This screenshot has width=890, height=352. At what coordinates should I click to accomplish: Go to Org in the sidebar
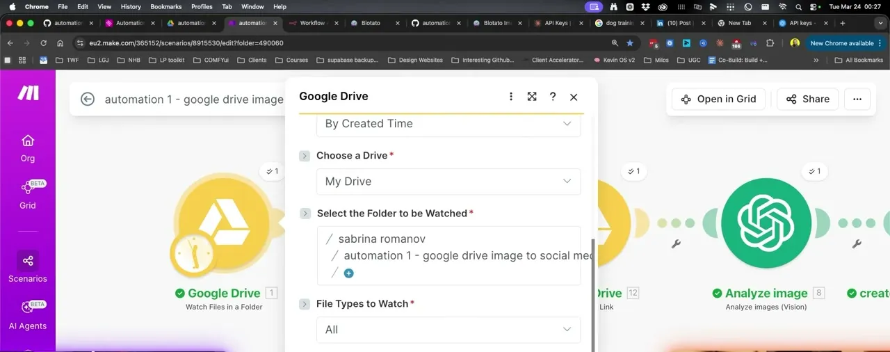click(x=28, y=148)
